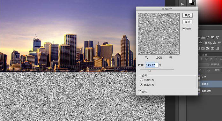This screenshot has height=121, width=222.
Task: Add a Curves adjustment layer
Action: (208, 38)
